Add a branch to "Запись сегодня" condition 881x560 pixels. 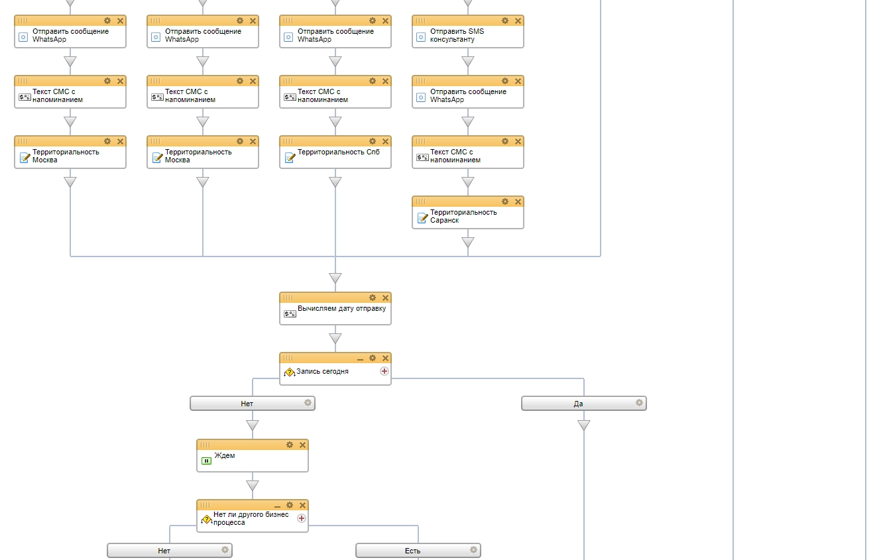coord(384,372)
